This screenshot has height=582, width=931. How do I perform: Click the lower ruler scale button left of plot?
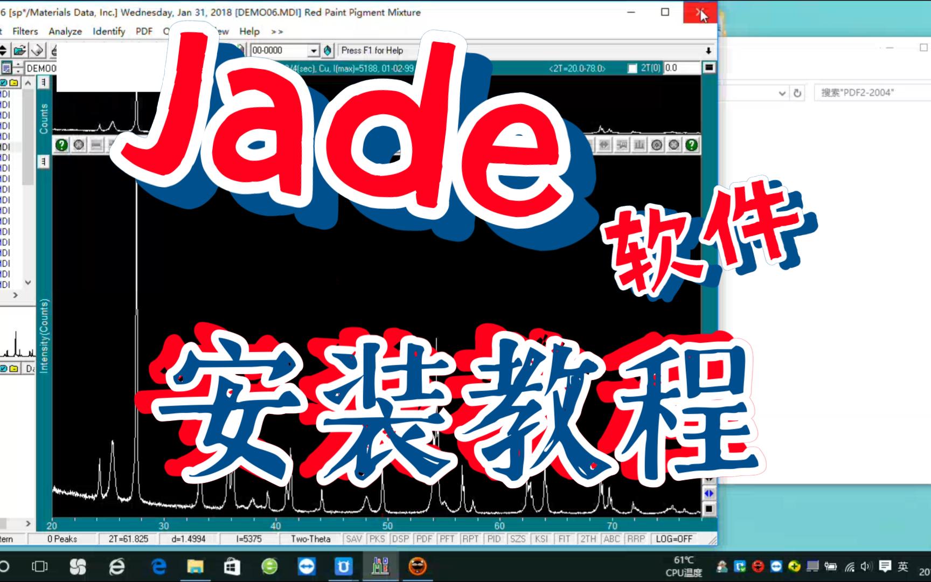pos(44,162)
